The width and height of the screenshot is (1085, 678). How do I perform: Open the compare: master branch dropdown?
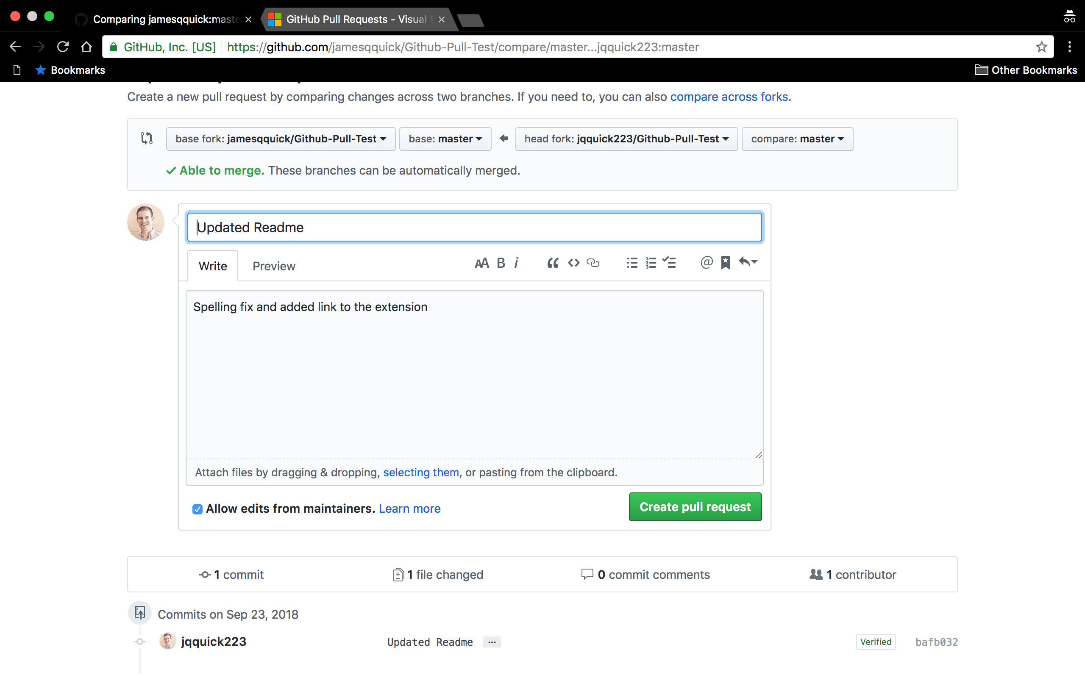pyautogui.click(x=797, y=139)
